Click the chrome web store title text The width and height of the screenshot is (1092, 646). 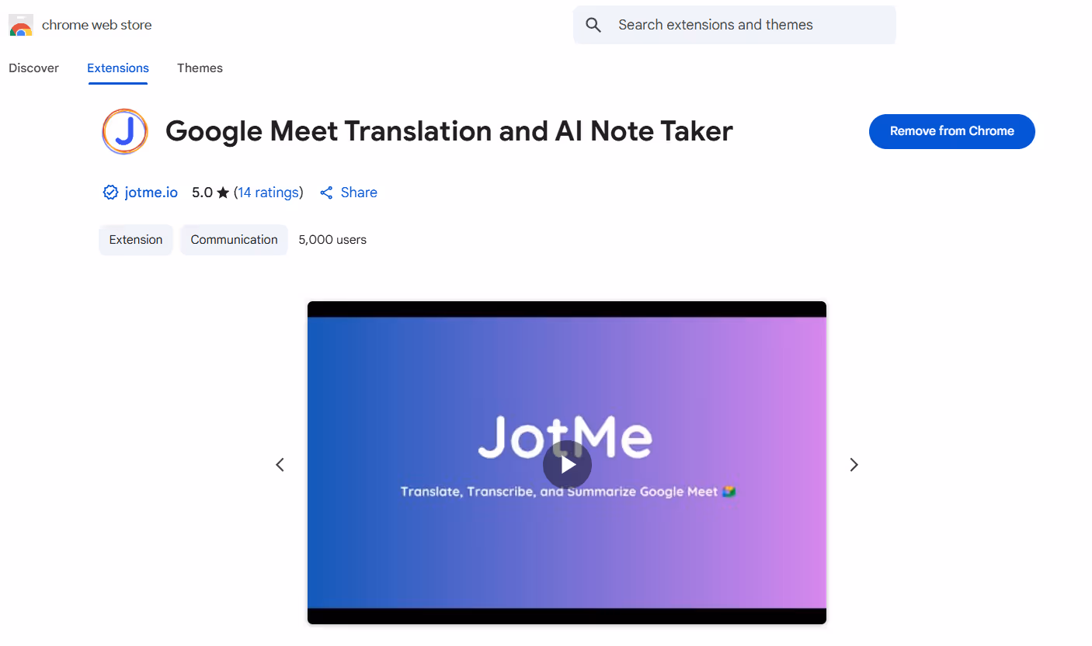pyautogui.click(x=97, y=25)
